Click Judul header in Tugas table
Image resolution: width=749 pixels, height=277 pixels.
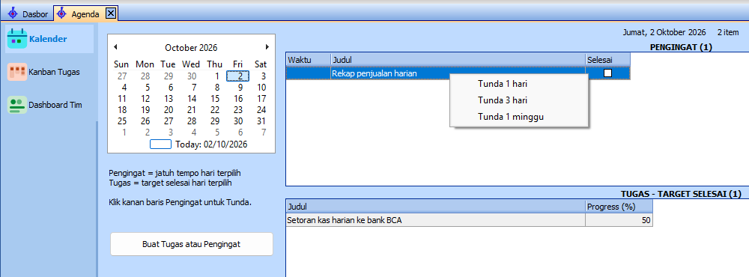pos(436,207)
